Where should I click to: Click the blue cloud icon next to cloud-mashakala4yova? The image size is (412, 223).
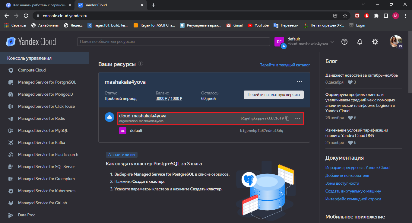tap(109, 117)
